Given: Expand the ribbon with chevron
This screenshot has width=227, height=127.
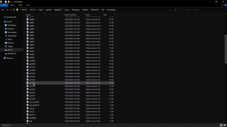Looking at the screenshot, I should pyautogui.click(x=222, y=5).
